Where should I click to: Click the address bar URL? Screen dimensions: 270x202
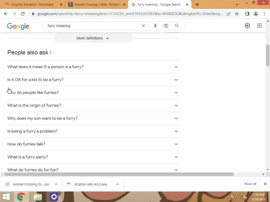tap(130, 14)
